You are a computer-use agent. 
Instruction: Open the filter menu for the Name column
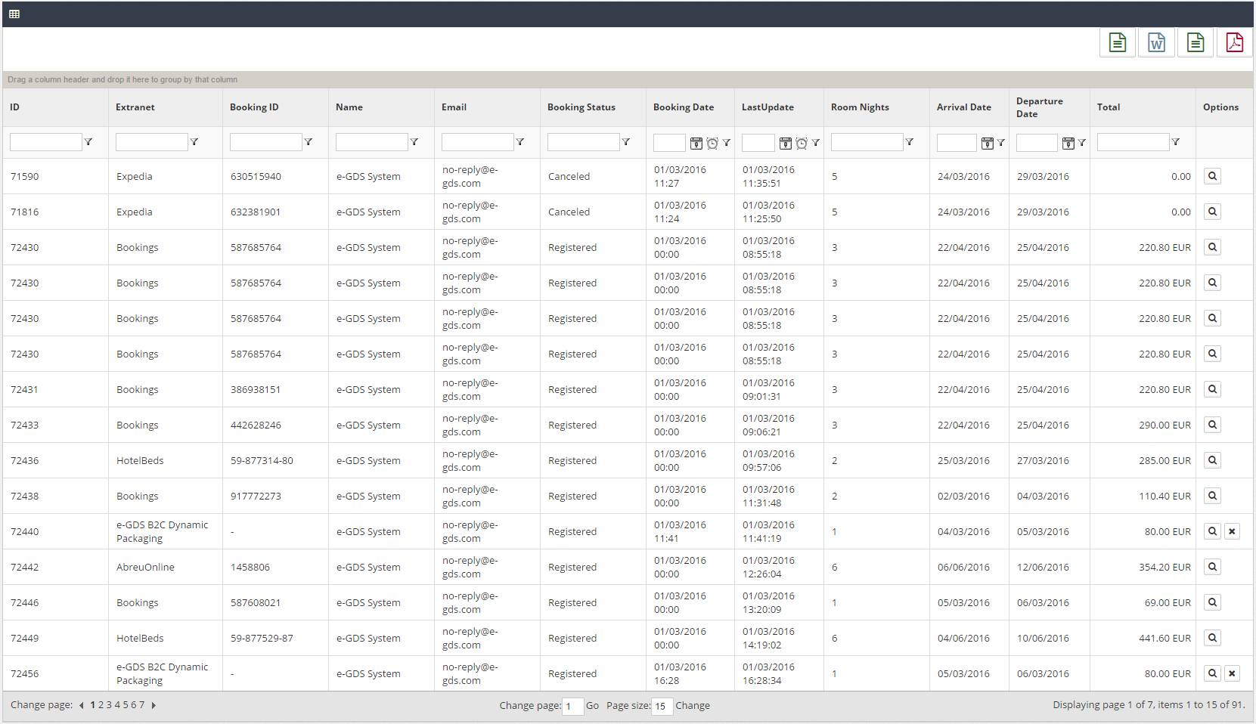pyautogui.click(x=414, y=142)
